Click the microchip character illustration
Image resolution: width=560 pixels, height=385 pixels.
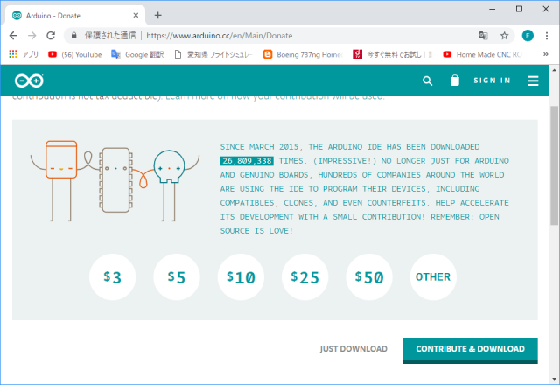coord(115,180)
